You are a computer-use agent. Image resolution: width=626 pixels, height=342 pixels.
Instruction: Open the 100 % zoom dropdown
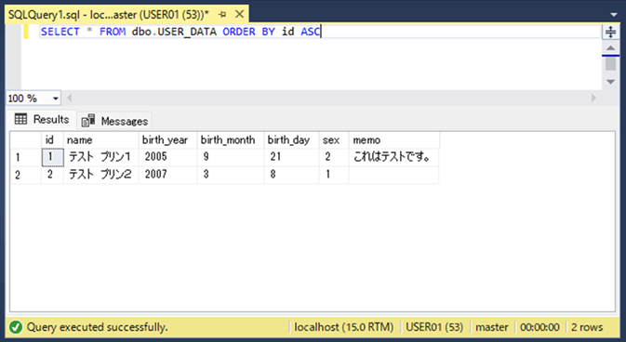tap(56, 99)
